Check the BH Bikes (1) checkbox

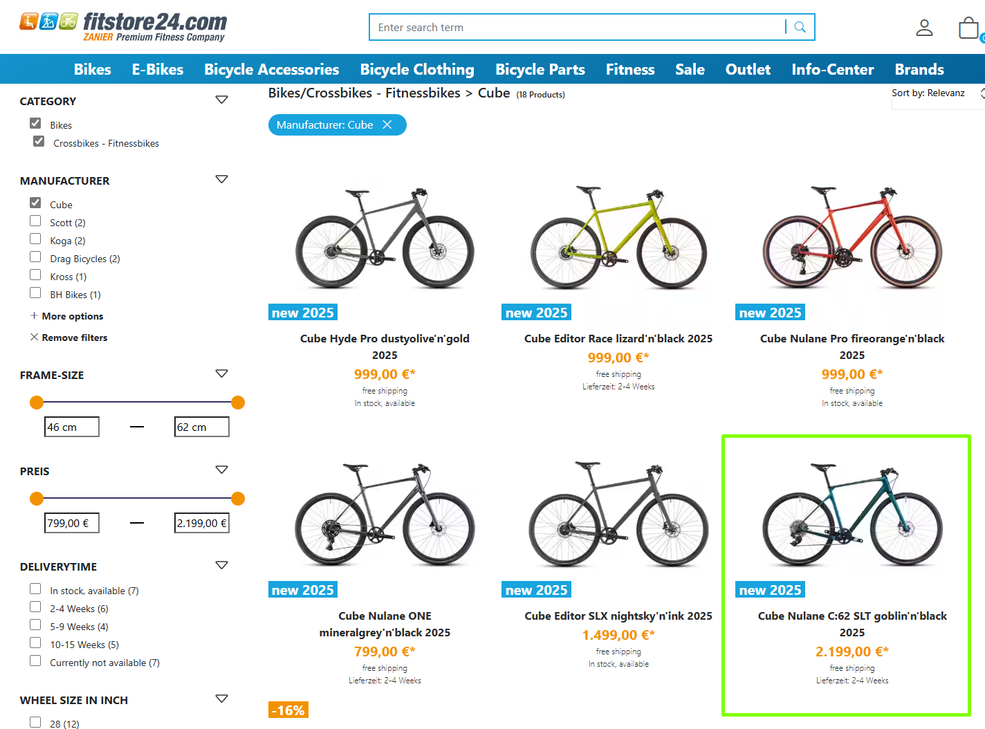35,293
